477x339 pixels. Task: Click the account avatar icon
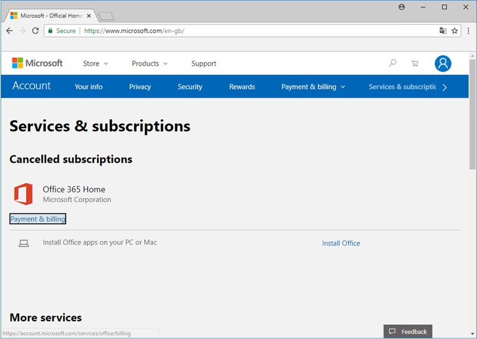coord(443,64)
